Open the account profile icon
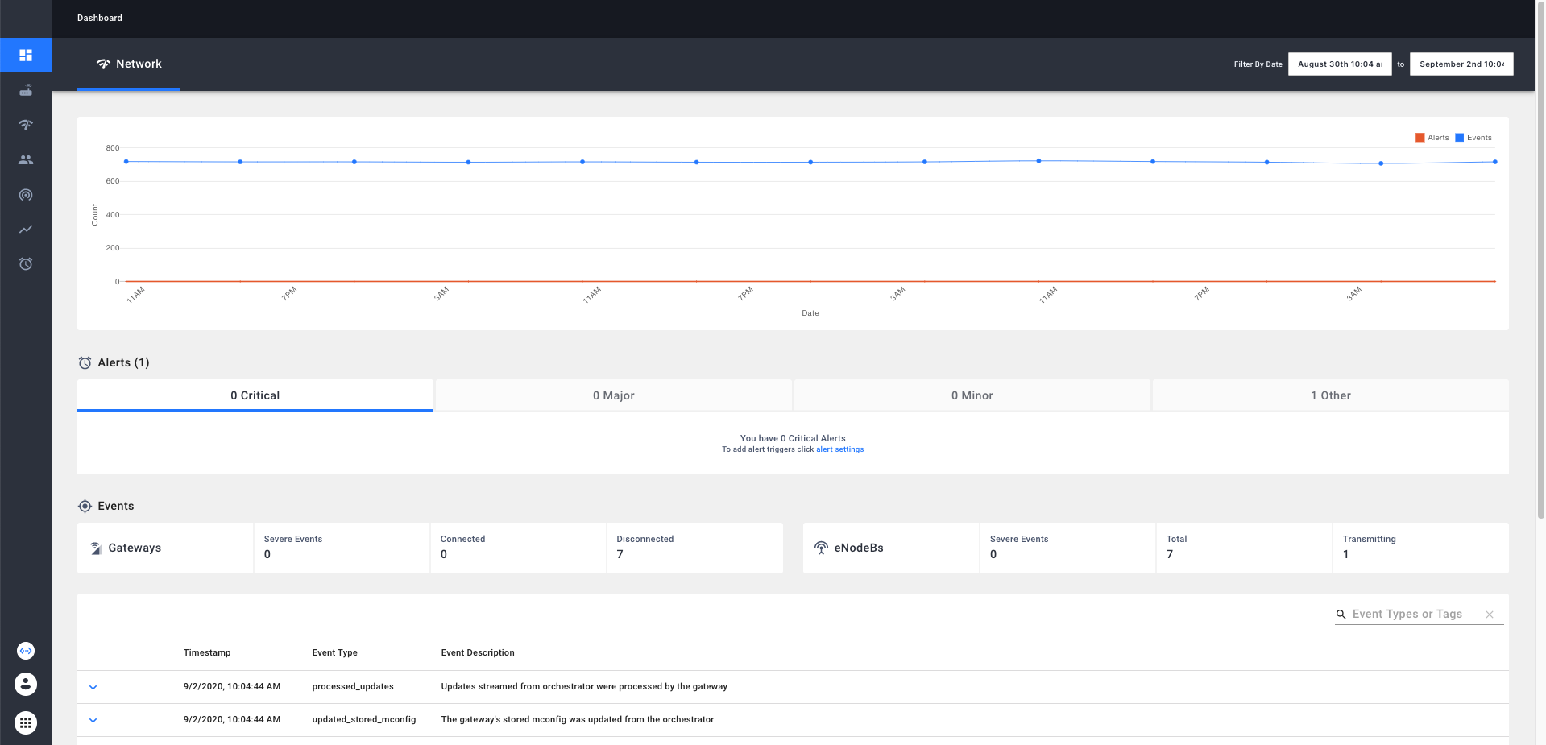 pyautogui.click(x=25, y=684)
